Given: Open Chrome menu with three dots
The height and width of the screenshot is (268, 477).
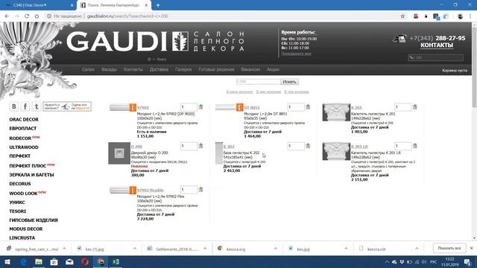Looking at the screenshot, I should tap(470, 16).
